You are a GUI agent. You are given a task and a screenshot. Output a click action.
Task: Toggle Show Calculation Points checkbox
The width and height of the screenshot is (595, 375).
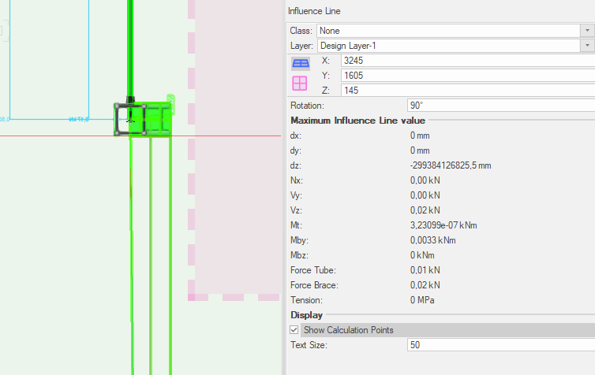(294, 329)
